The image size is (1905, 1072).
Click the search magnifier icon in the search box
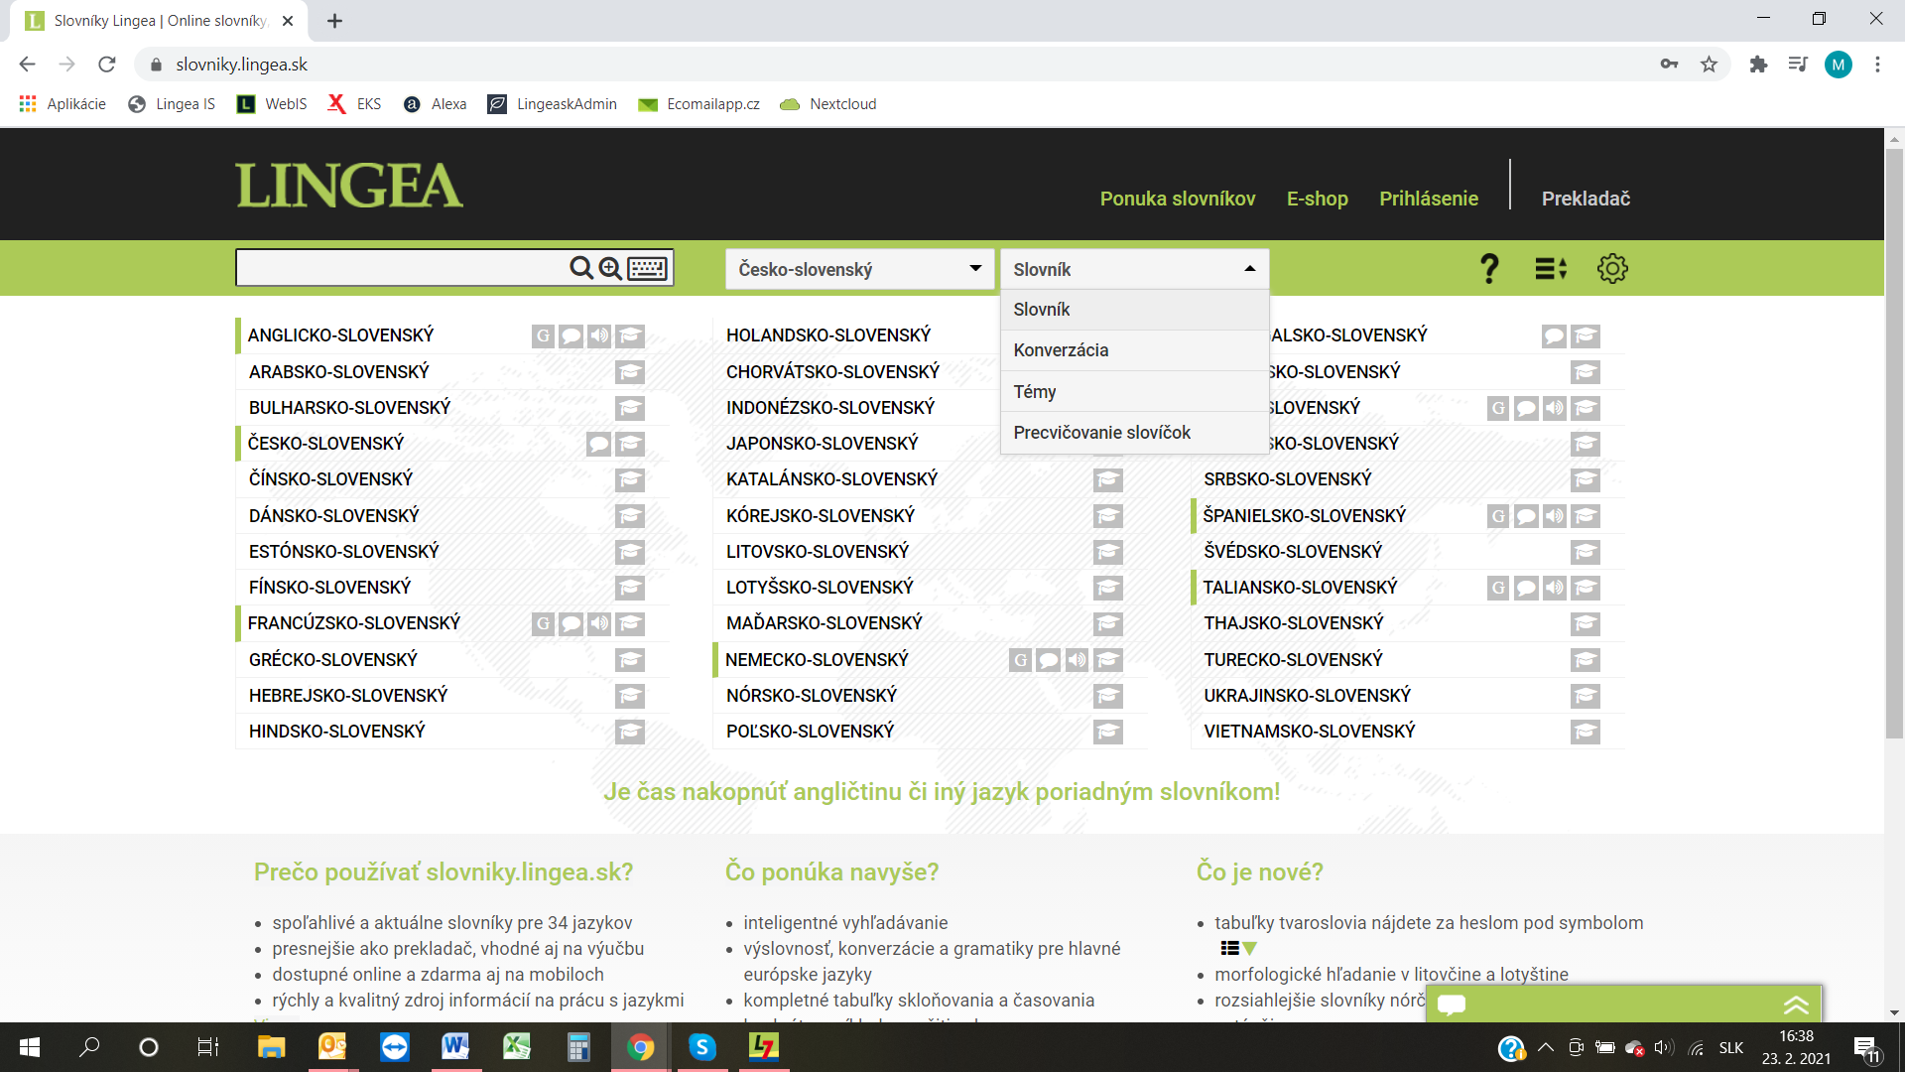[x=581, y=268]
